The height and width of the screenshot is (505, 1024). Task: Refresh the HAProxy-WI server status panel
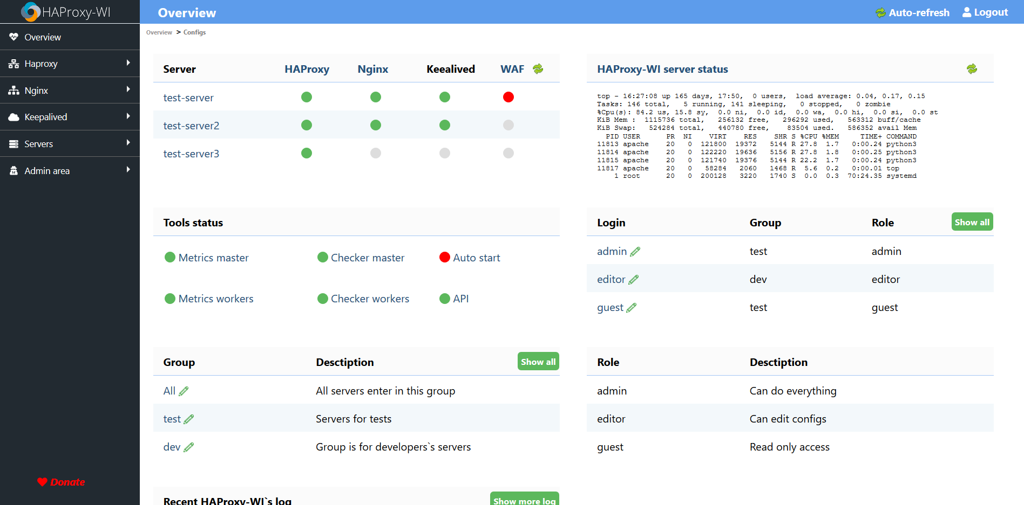[x=972, y=68]
